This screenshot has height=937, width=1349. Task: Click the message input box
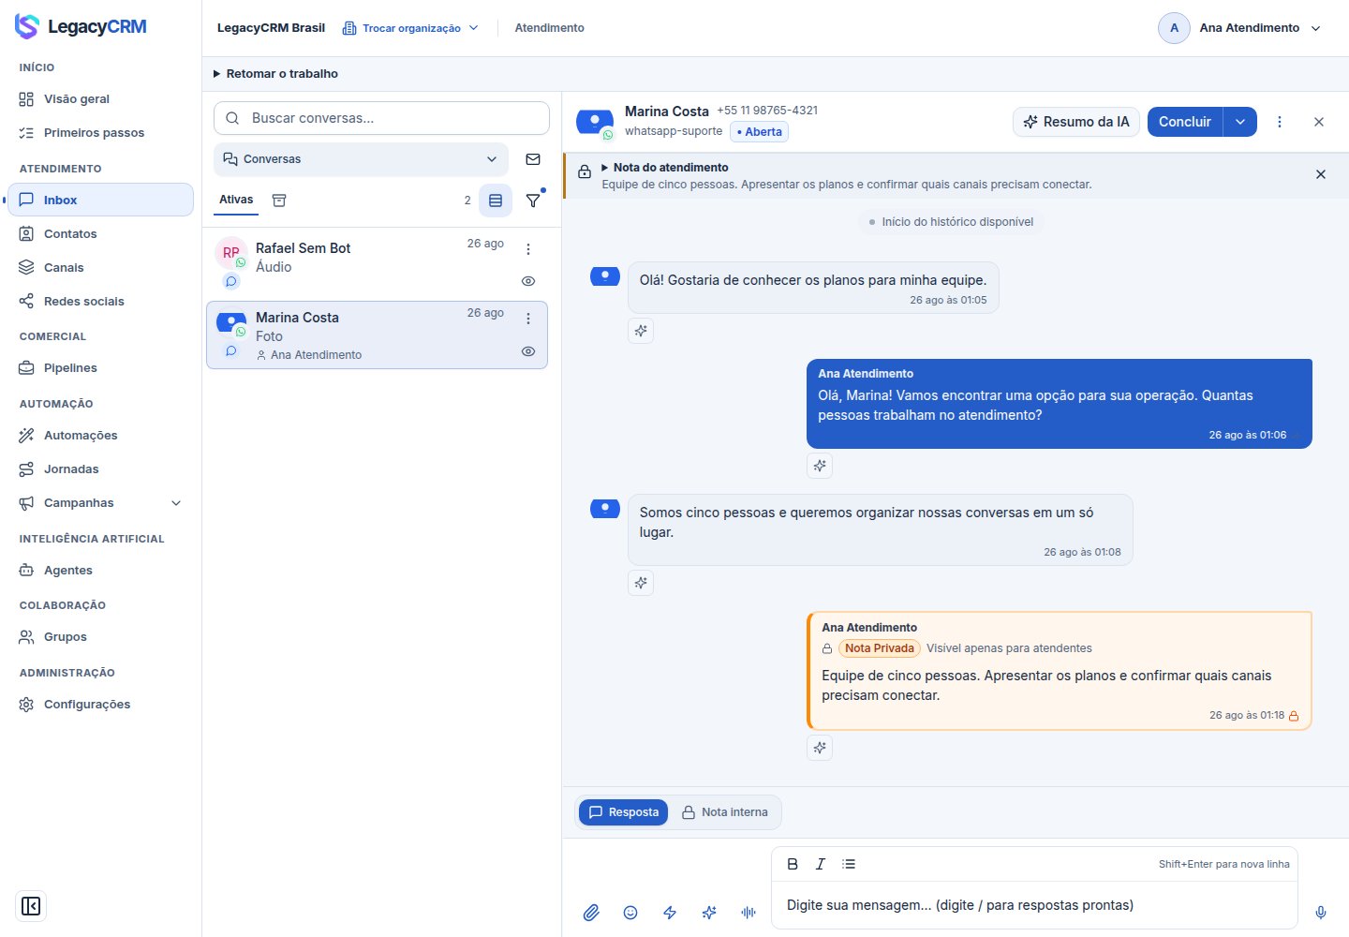(1034, 905)
